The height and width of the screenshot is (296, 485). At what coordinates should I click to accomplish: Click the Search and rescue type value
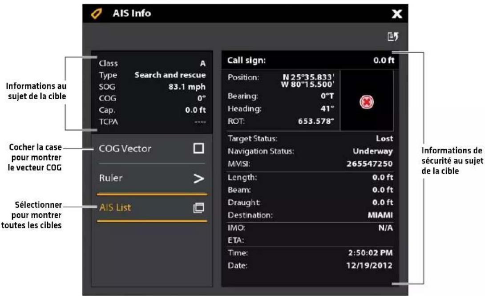(170, 75)
